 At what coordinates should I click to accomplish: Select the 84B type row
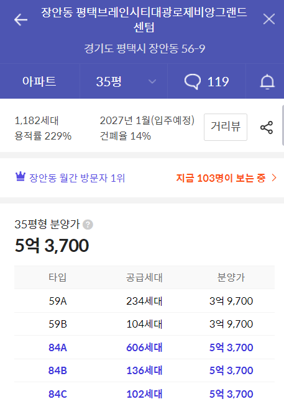[145, 370]
